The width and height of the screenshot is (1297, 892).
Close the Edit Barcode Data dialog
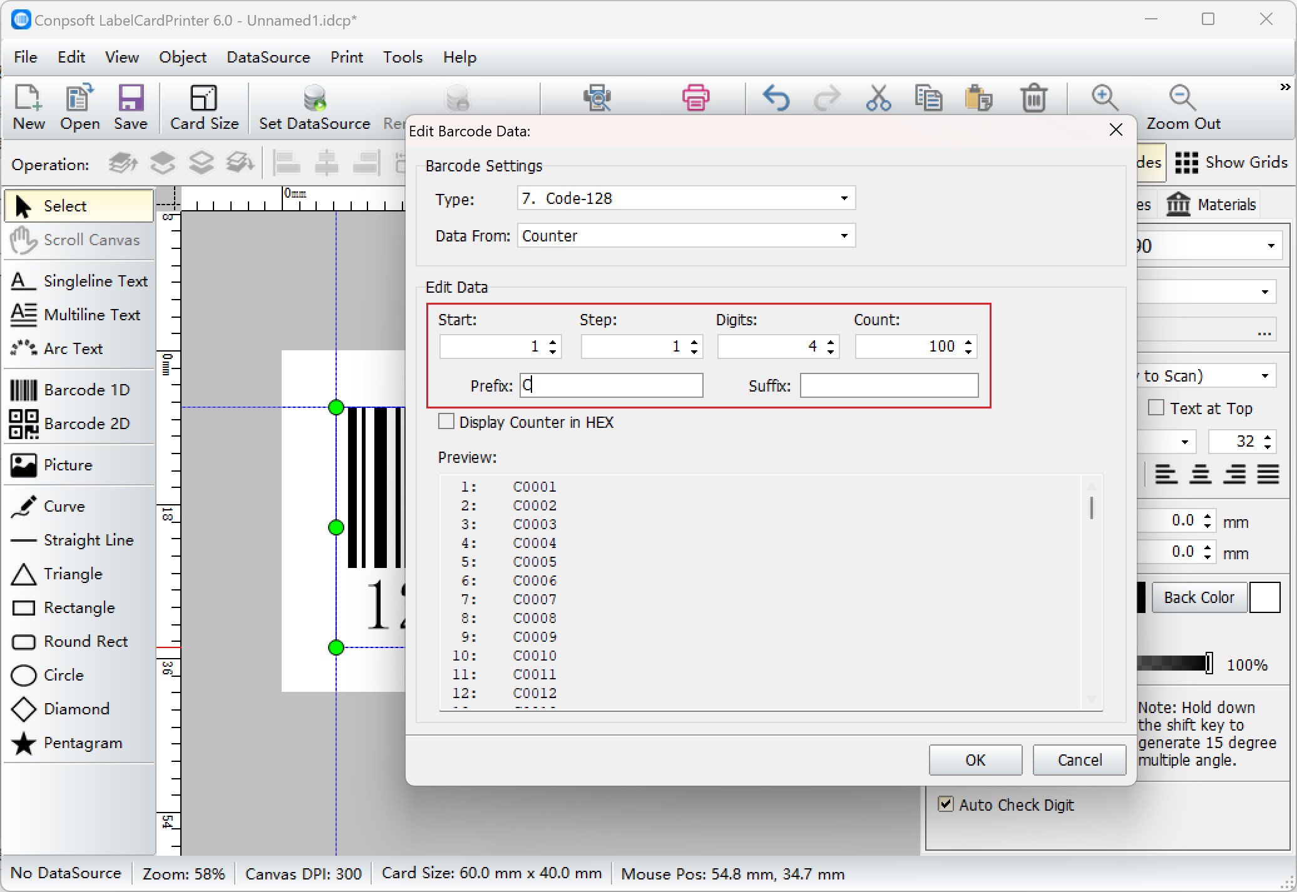click(x=1115, y=130)
